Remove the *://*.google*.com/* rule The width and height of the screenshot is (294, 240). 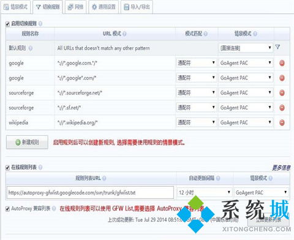pyautogui.click(x=282, y=78)
